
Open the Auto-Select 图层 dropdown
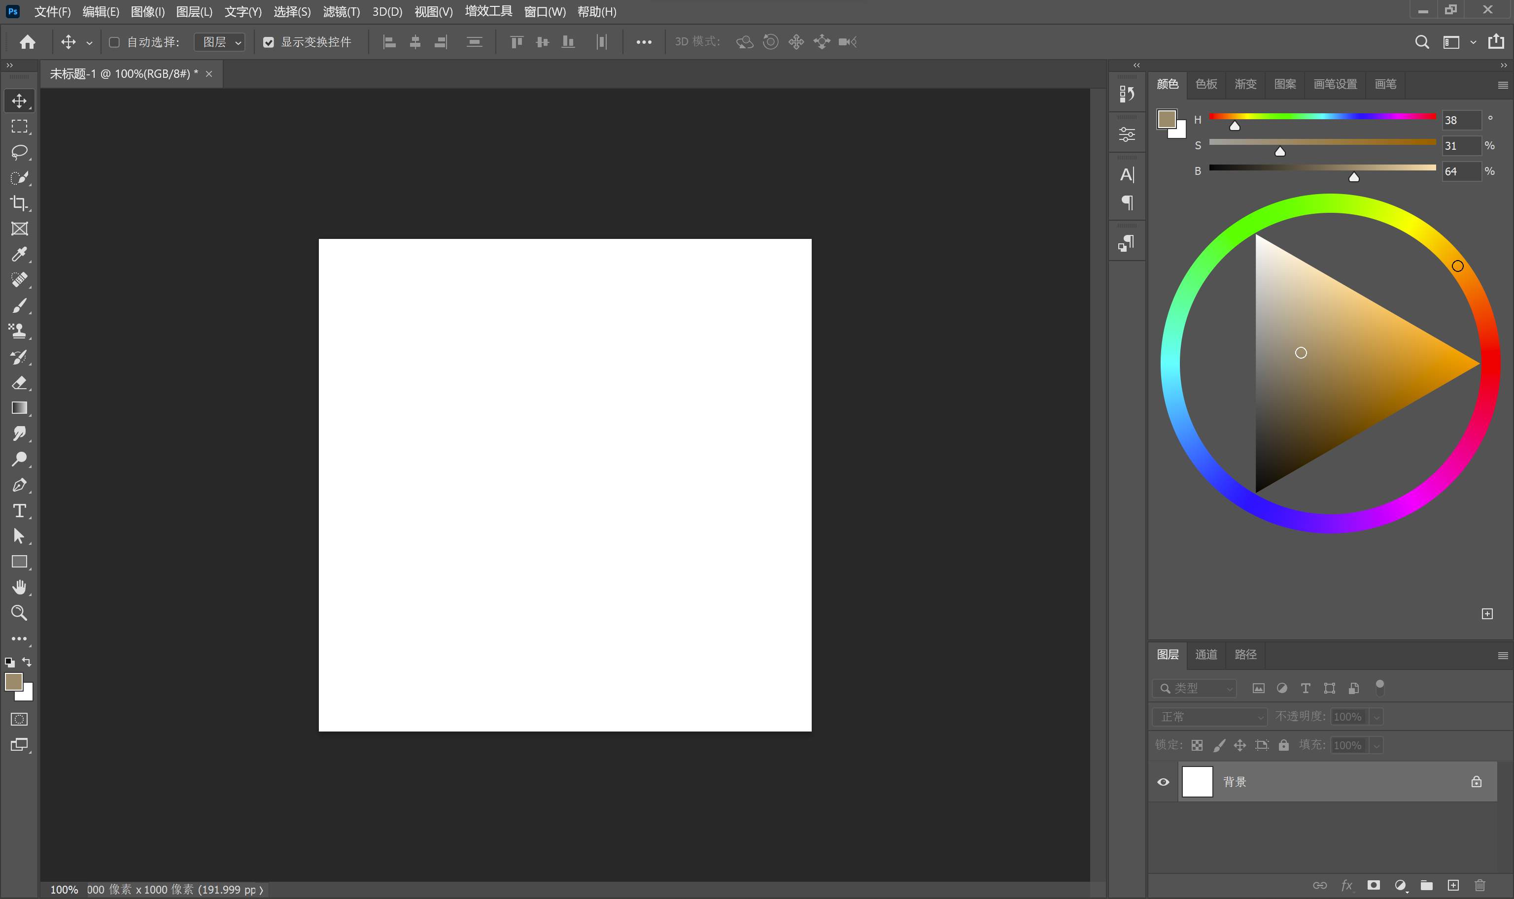pyautogui.click(x=219, y=42)
